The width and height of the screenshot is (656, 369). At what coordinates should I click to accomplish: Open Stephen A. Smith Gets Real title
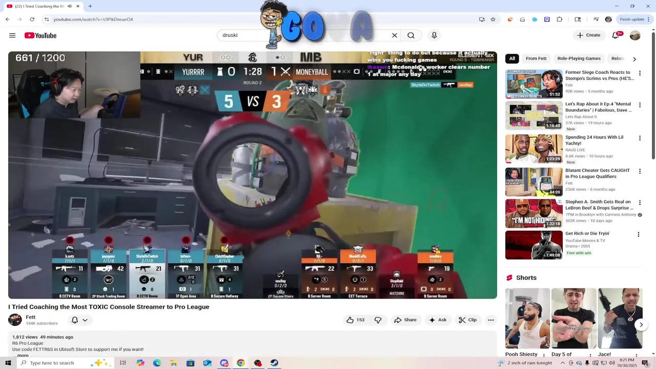coord(599,205)
